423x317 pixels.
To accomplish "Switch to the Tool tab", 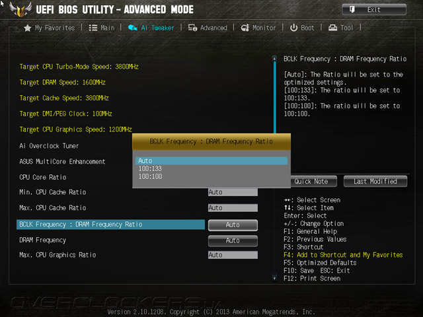I will click(346, 28).
